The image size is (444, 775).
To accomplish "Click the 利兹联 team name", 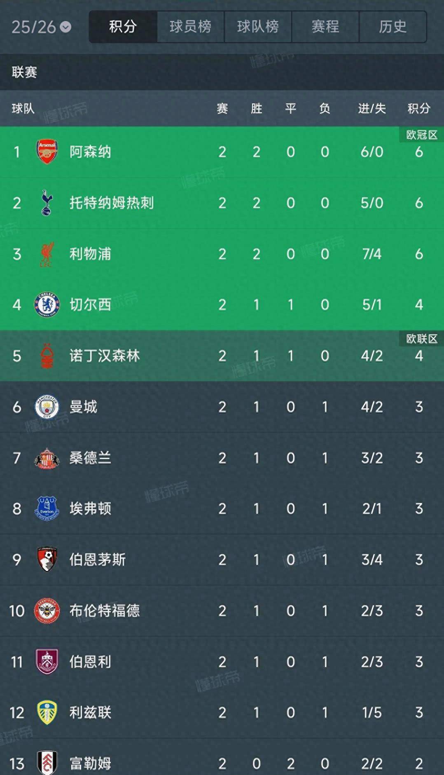I will coord(90,713).
